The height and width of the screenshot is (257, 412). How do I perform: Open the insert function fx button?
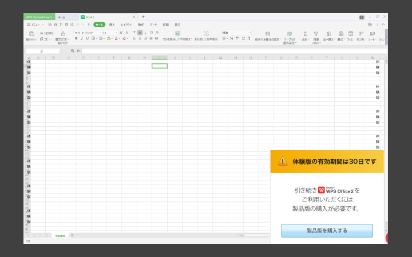click(x=78, y=51)
